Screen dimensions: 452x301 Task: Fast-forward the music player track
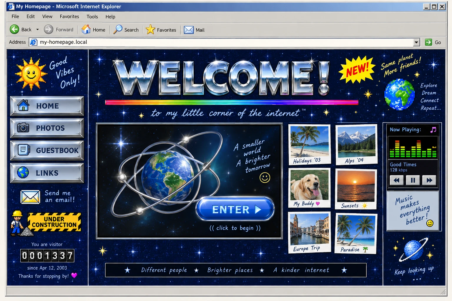click(x=429, y=180)
